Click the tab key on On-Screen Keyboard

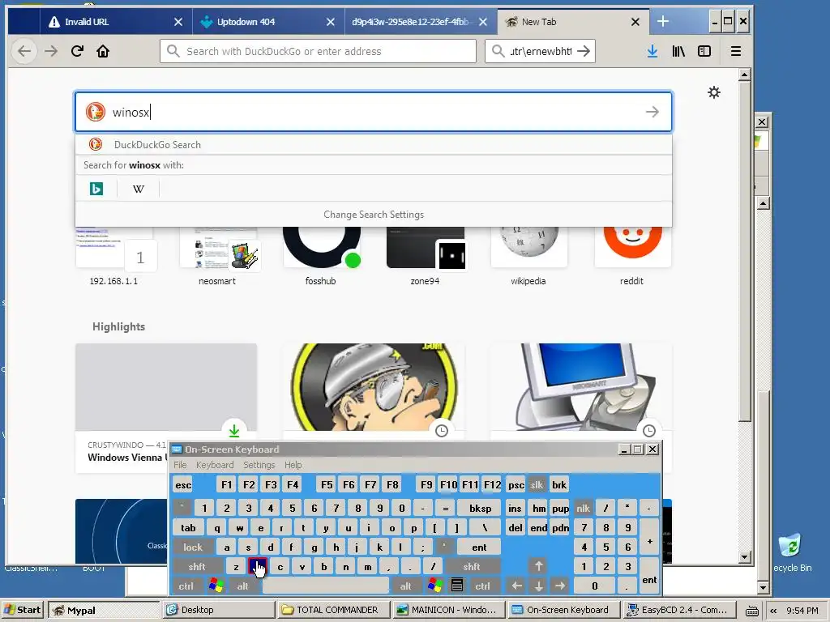click(x=188, y=528)
